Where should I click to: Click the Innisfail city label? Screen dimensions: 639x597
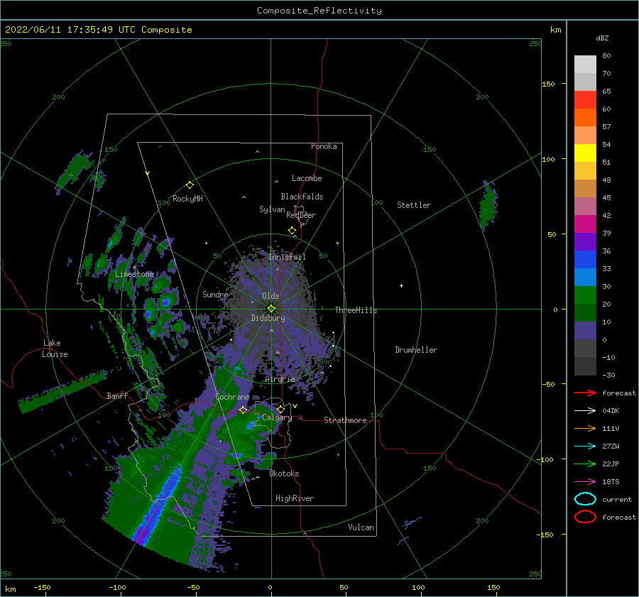287,257
